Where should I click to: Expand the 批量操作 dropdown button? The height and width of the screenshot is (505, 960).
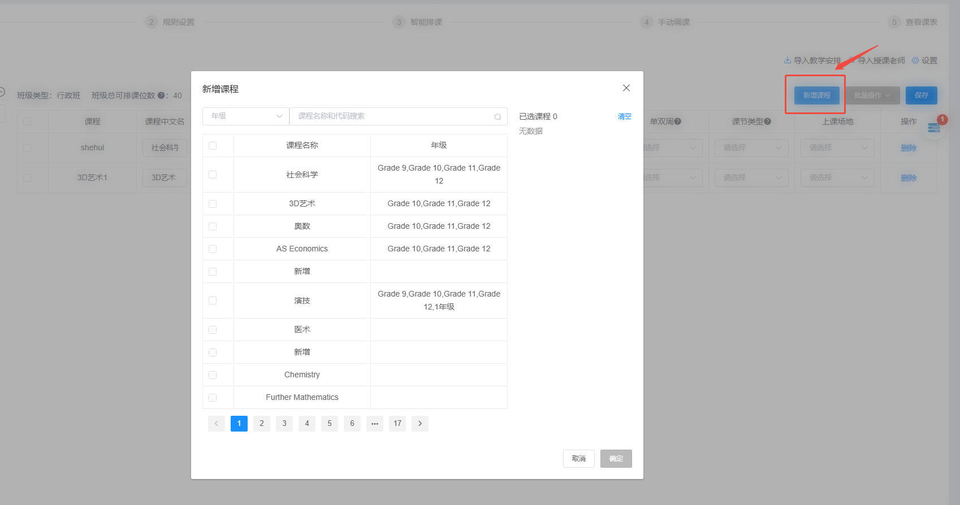[872, 95]
